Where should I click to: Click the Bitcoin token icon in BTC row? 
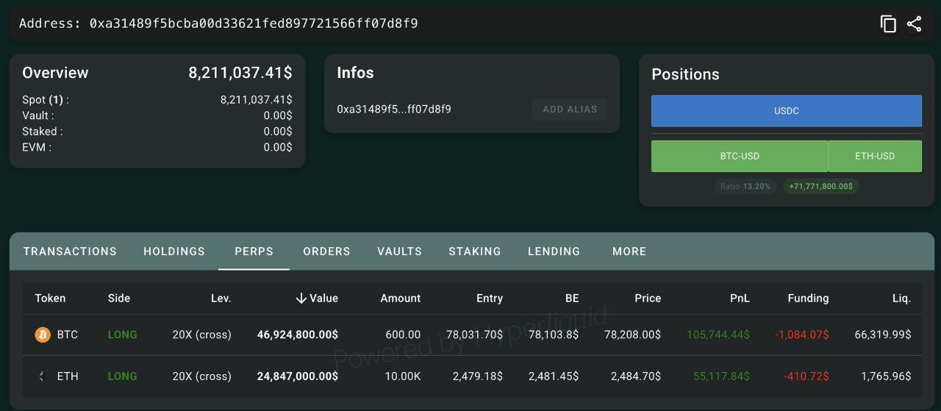[43, 335]
